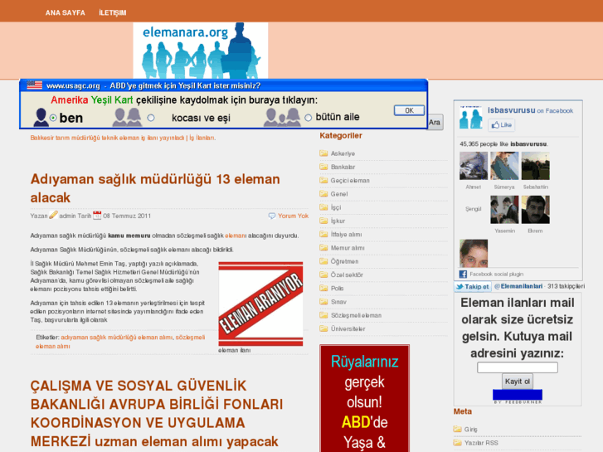Open the Çalışma ve Sosyal Güvenlik Bakanlığı article

click(x=157, y=414)
